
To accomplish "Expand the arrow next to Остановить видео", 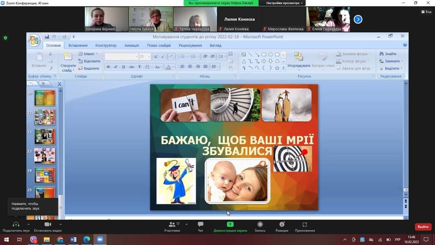I will pos(60,224).
